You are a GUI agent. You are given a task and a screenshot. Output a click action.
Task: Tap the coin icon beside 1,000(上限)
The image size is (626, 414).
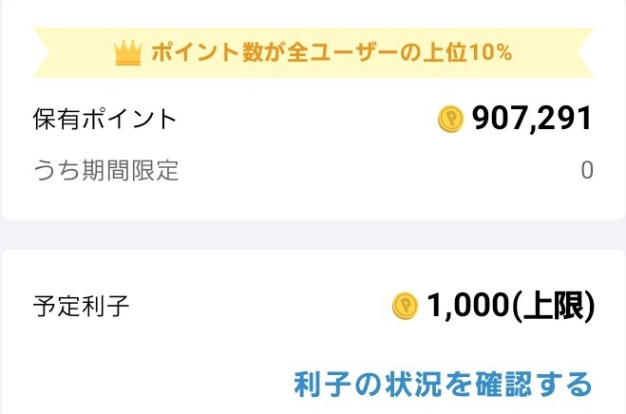(405, 306)
